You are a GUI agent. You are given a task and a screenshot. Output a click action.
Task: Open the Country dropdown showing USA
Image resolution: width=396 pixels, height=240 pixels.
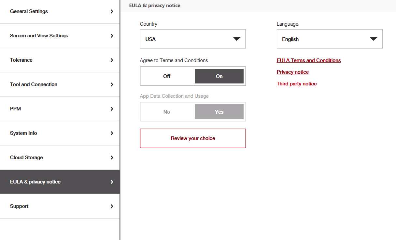click(x=193, y=39)
